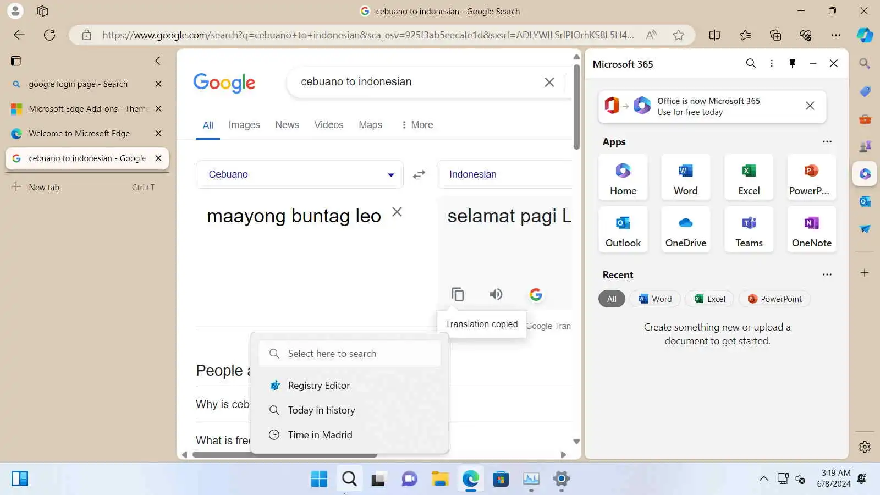The height and width of the screenshot is (495, 880).
Task: Open the Recent section more options
Action: point(827,274)
